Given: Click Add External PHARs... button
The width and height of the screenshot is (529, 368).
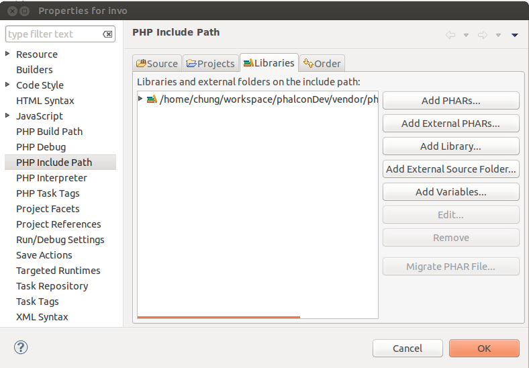Looking at the screenshot, I should click(x=450, y=124).
